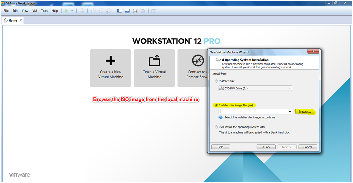Toggle the thumbnail bar toolbar icon
353x183 pixels.
click(x=127, y=11)
